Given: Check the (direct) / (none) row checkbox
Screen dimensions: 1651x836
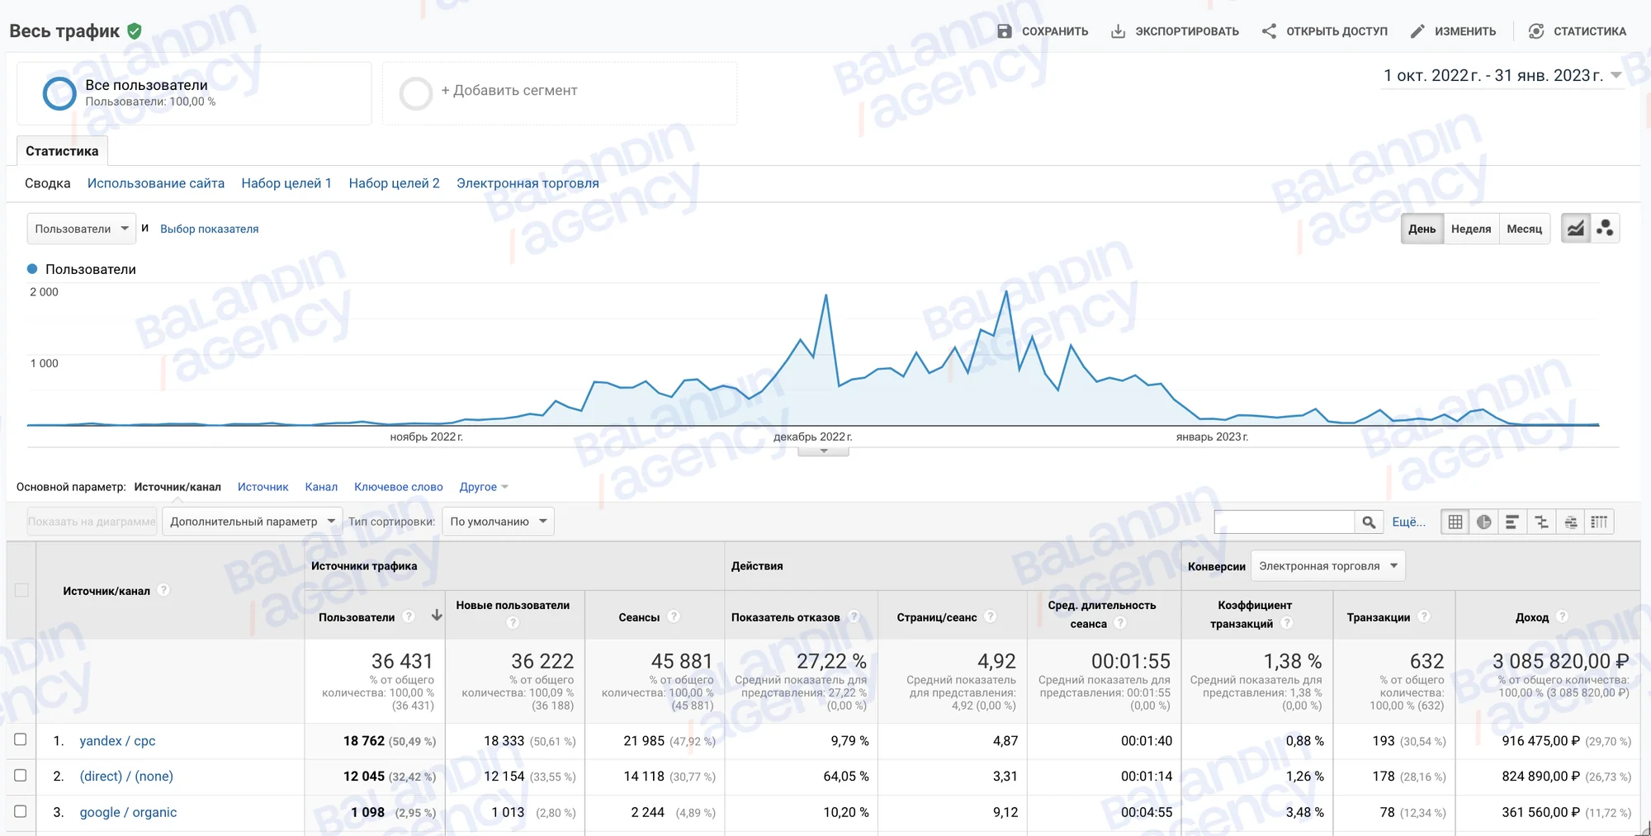Looking at the screenshot, I should (21, 775).
